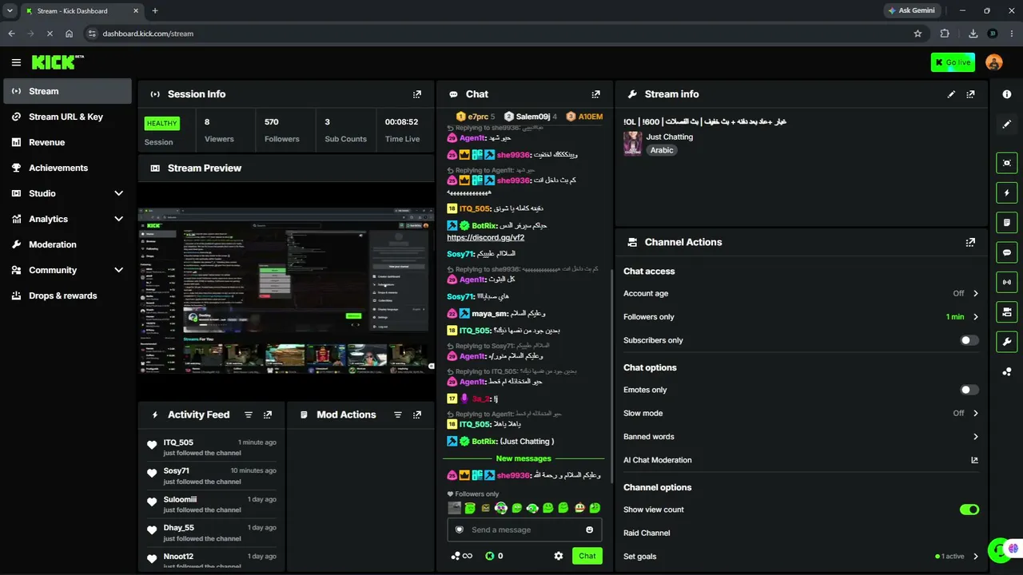Click the info icon in right sidebar
The width and height of the screenshot is (1023, 575).
click(x=1007, y=94)
